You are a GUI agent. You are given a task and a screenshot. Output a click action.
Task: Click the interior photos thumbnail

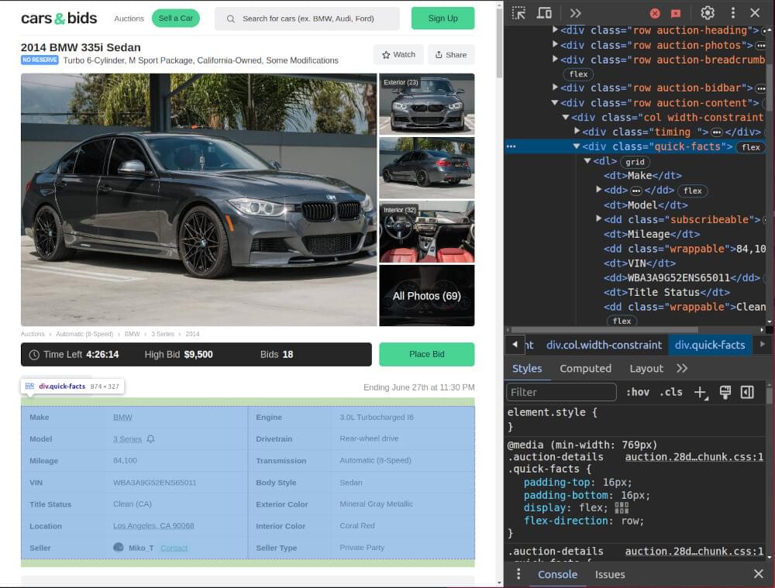[x=426, y=231]
